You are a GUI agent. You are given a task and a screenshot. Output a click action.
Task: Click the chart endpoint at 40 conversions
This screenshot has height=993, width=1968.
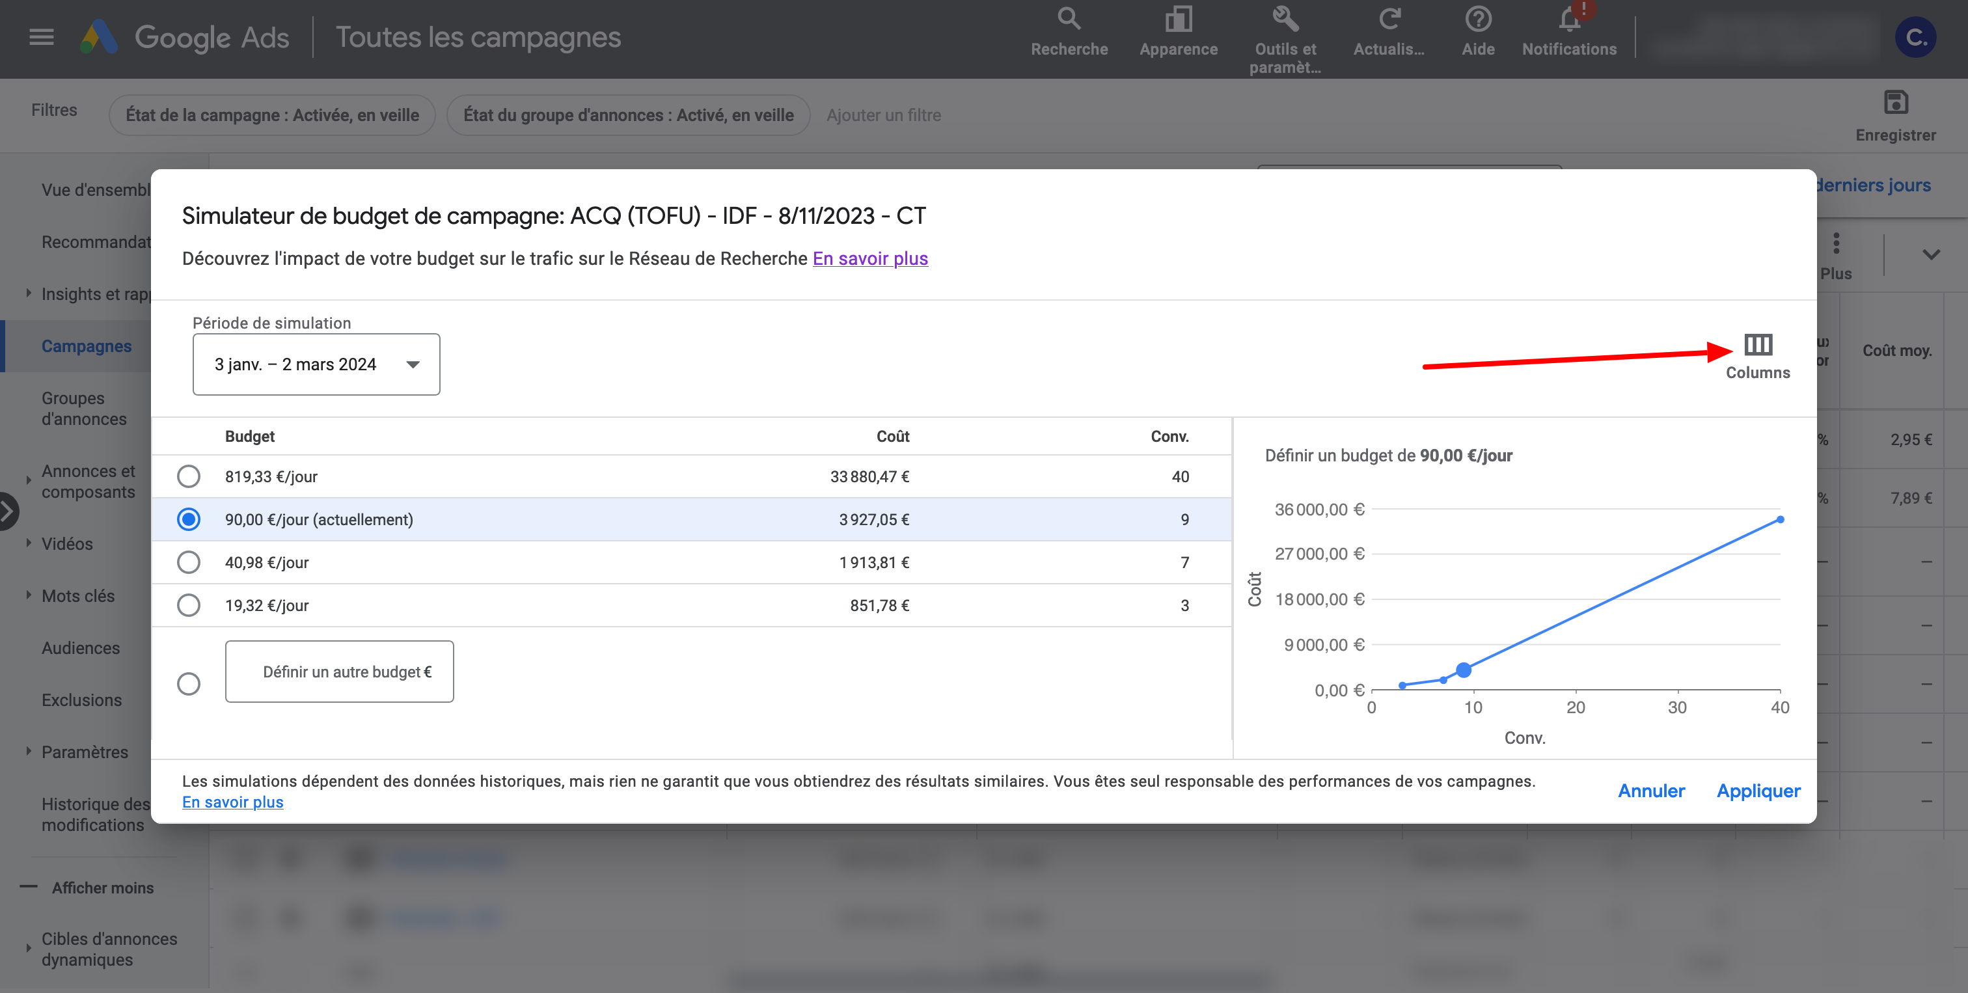[x=1780, y=519]
